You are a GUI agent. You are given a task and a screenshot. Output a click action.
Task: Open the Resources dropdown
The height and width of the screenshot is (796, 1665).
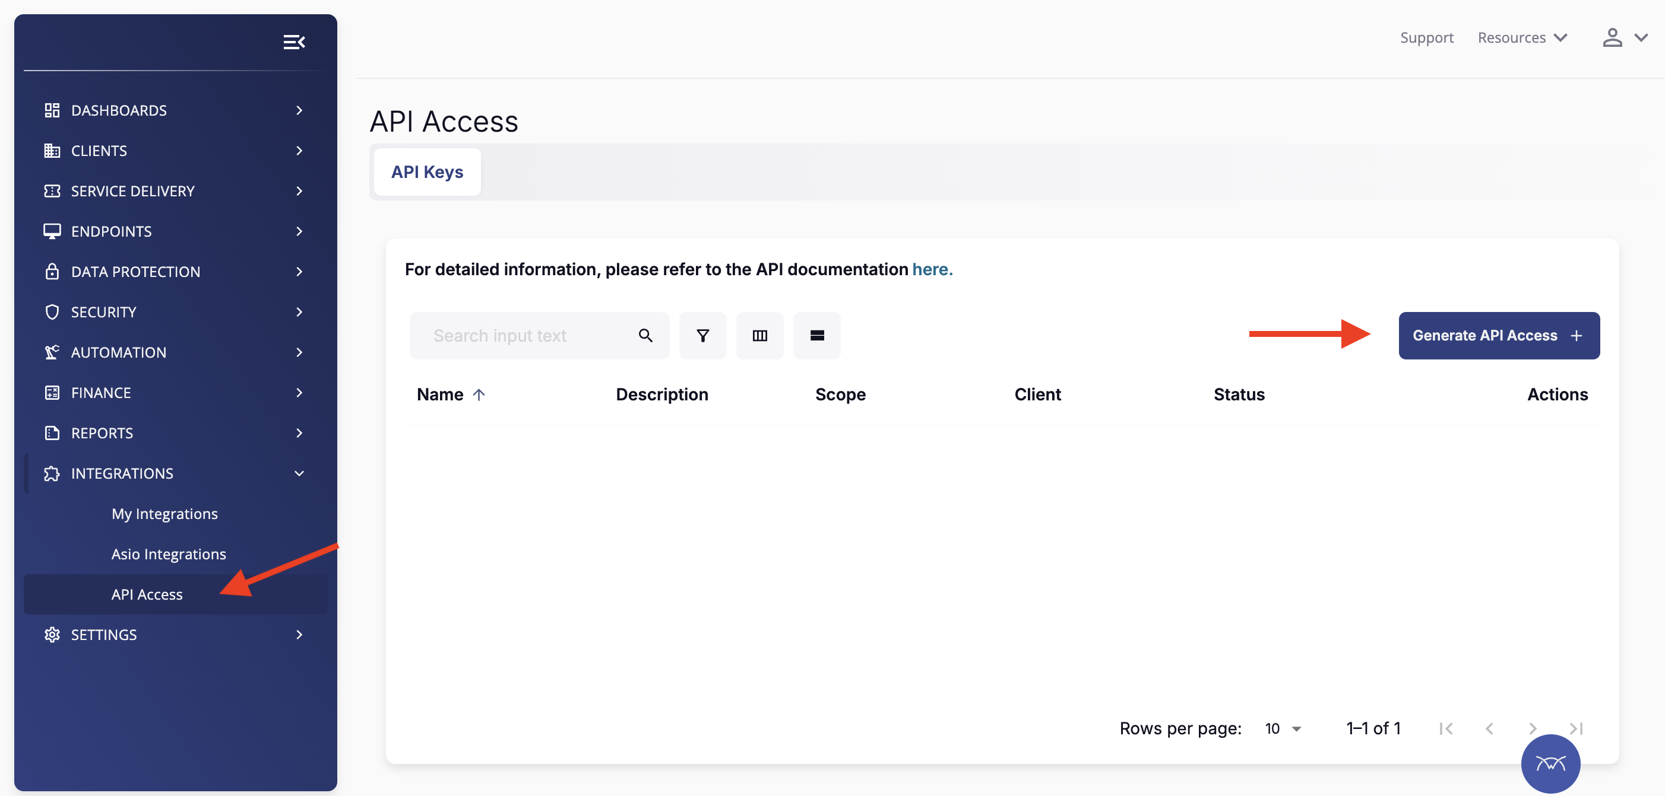(x=1522, y=37)
